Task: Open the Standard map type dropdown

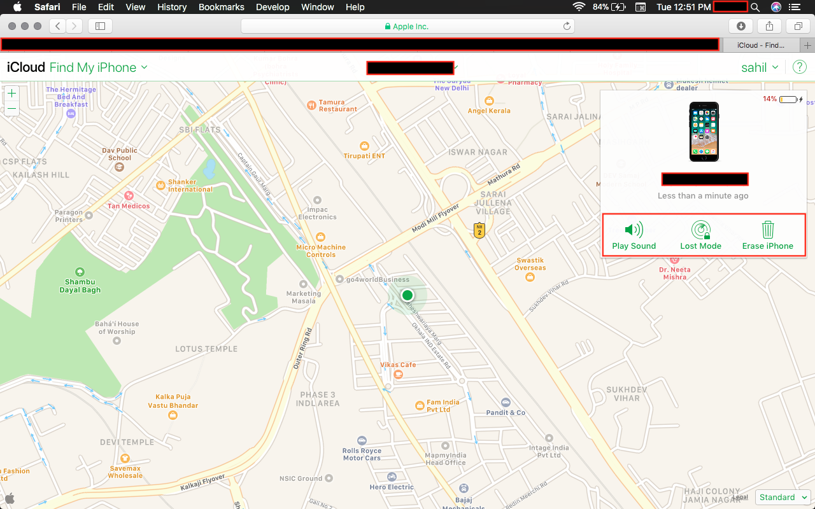Action: coord(783,497)
